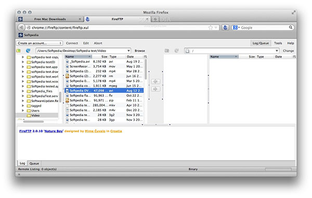The height and width of the screenshot is (198, 312).
Task: Switch to Free Mac Downloads tab
Action: click(50, 19)
